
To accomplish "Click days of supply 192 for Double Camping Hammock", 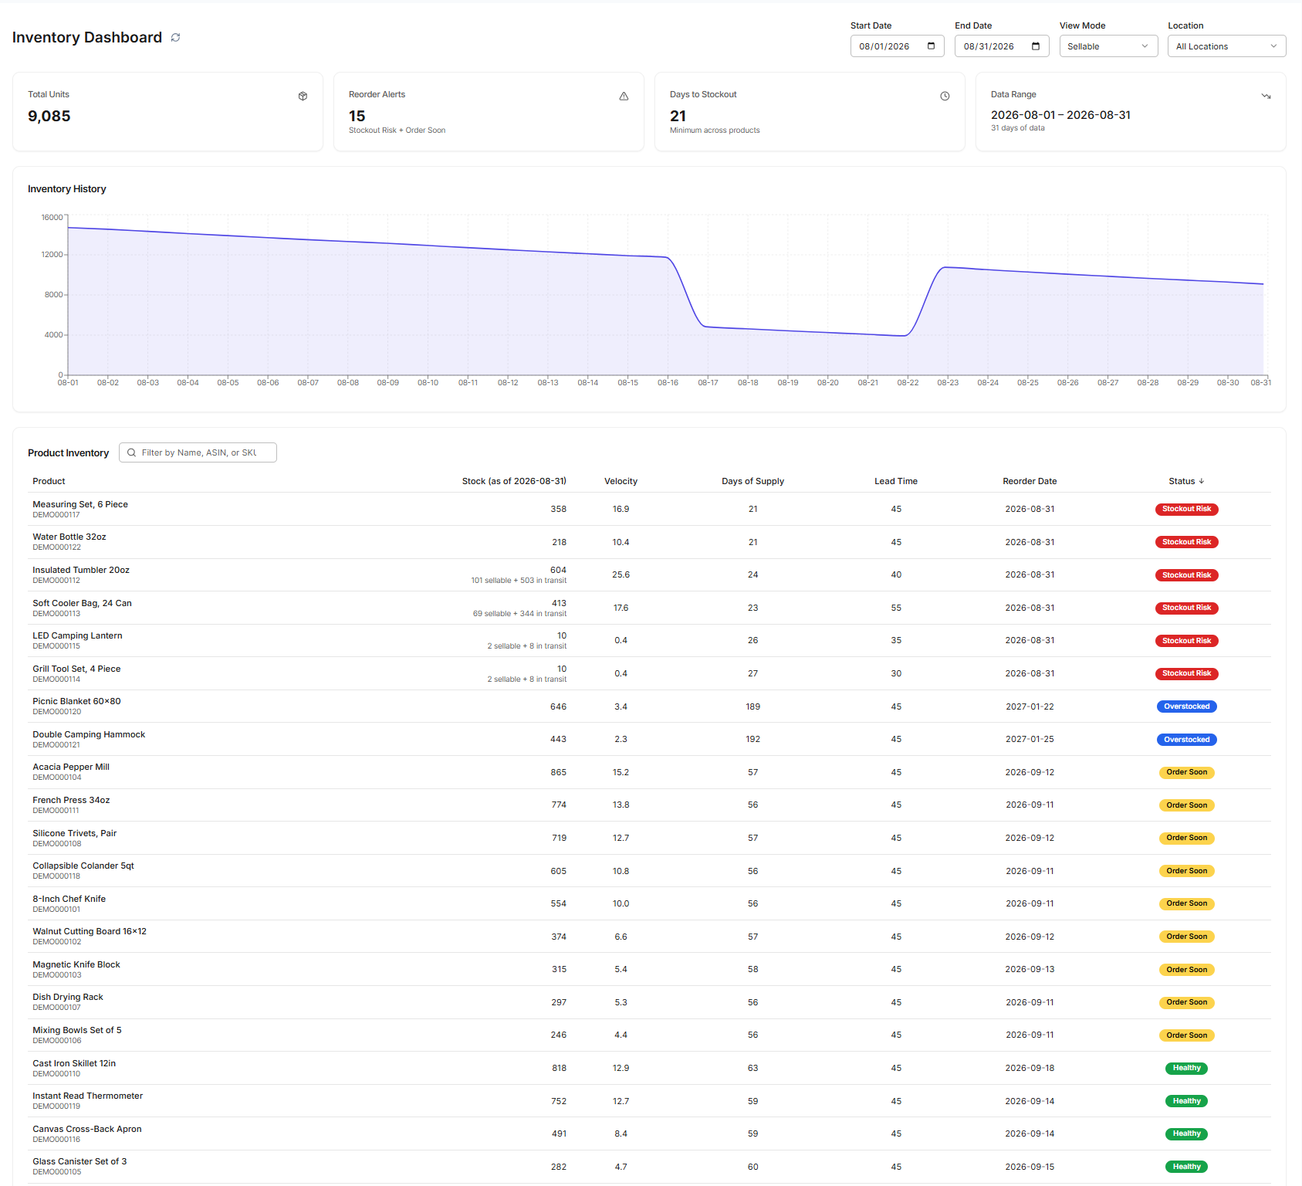I will pyautogui.click(x=752, y=740).
